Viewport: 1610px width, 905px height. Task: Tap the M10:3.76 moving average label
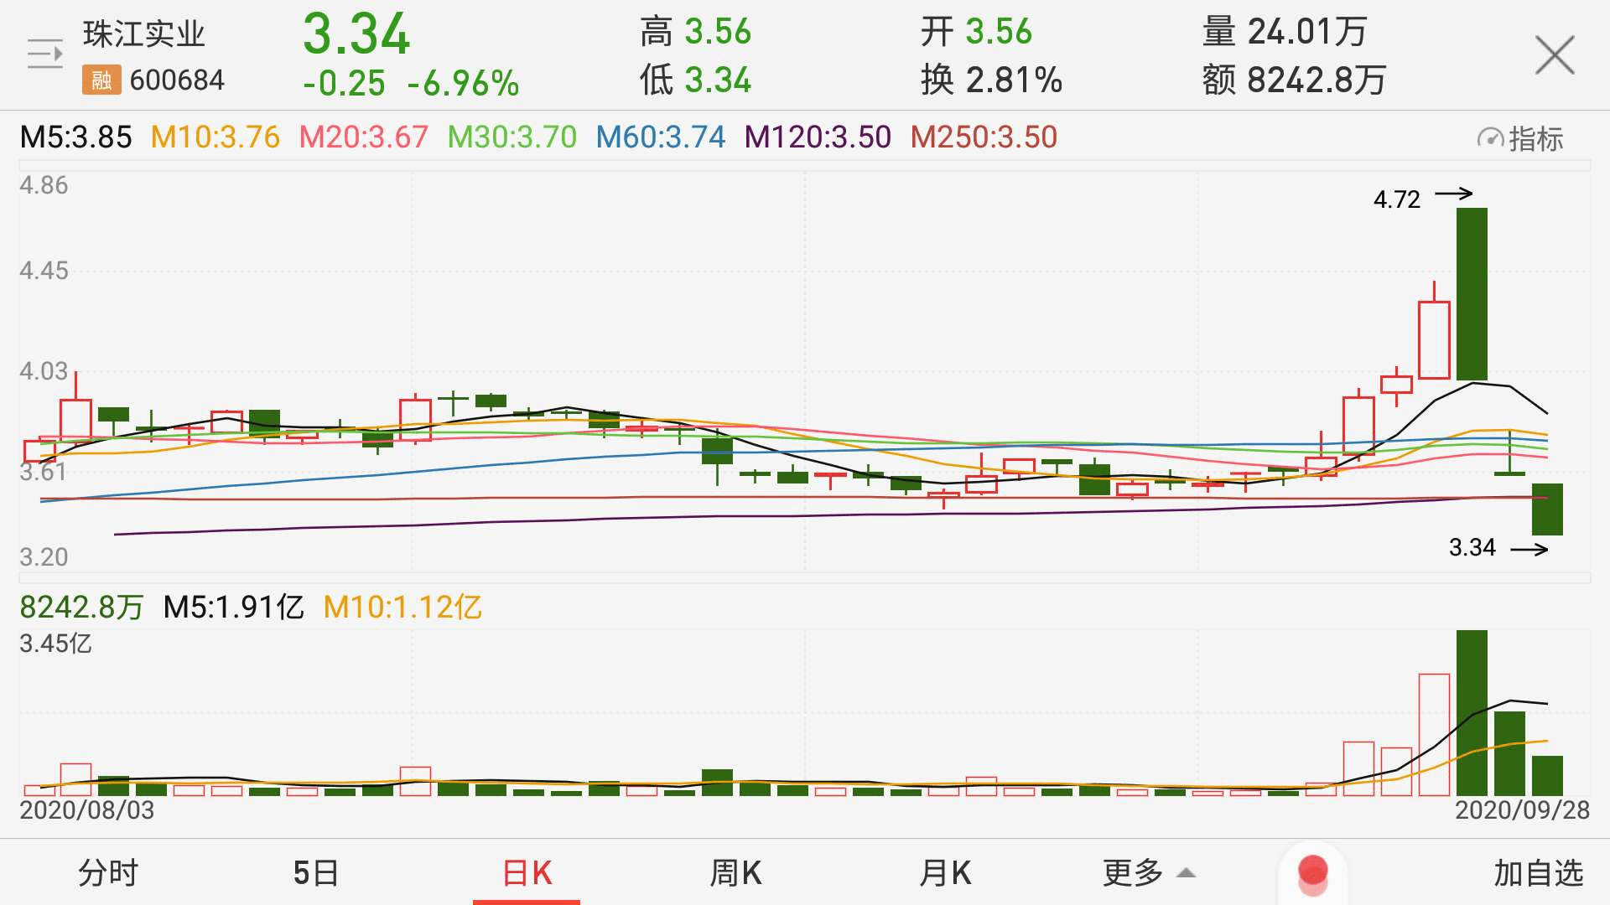(216, 137)
